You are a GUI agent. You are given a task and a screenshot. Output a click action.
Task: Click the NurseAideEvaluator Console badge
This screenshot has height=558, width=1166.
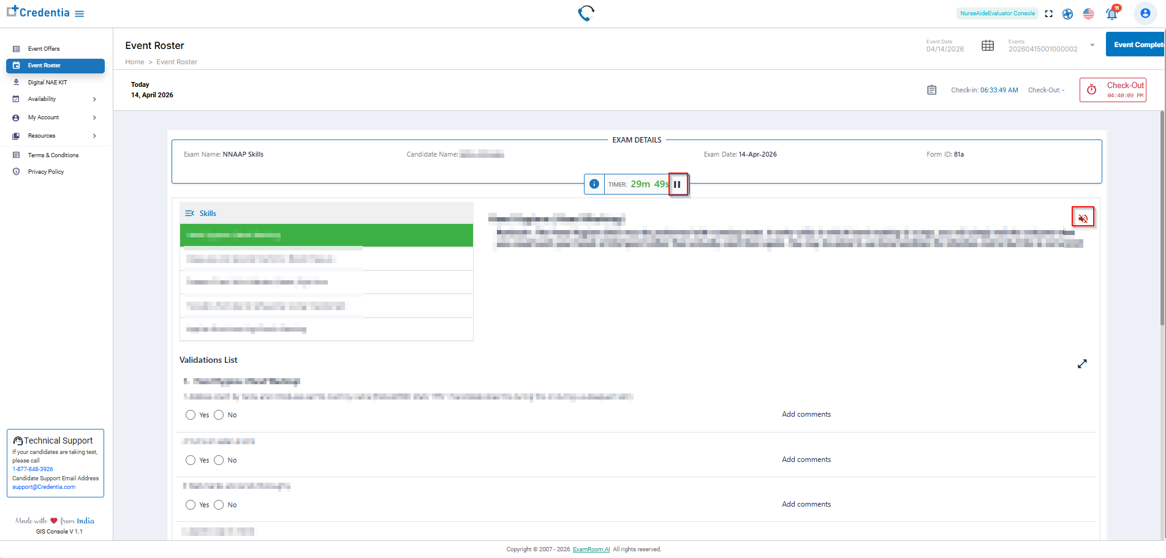click(x=998, y=13)
